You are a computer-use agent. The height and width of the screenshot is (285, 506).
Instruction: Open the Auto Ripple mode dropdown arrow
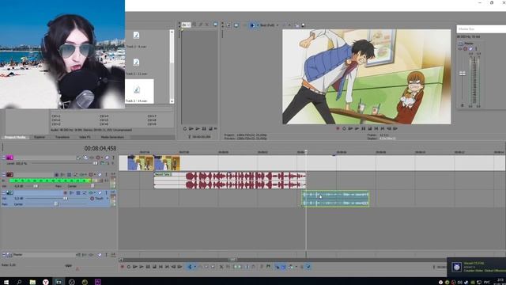[296, 267]
